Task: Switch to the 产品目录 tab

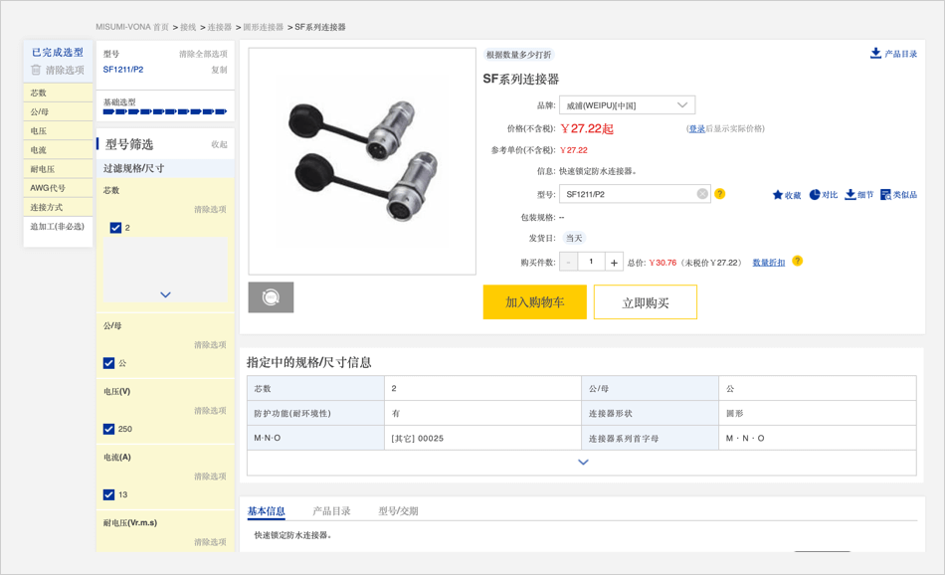Action: tap(331, 511)
